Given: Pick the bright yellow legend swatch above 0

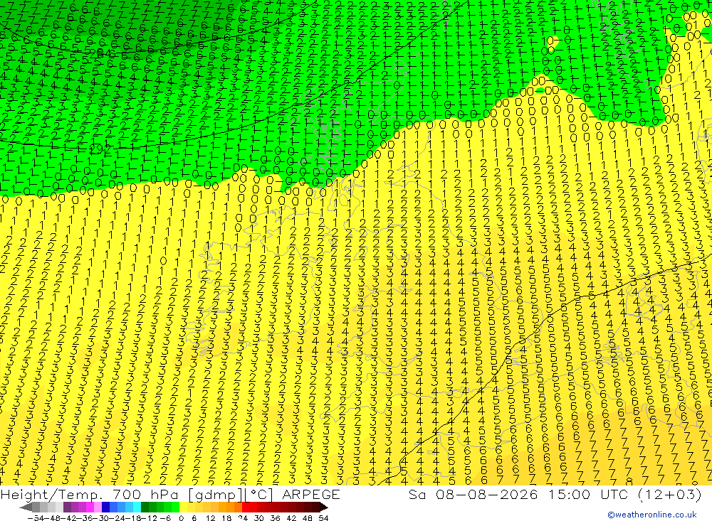Looking at the screenshot, I should (x=184, y=507).
